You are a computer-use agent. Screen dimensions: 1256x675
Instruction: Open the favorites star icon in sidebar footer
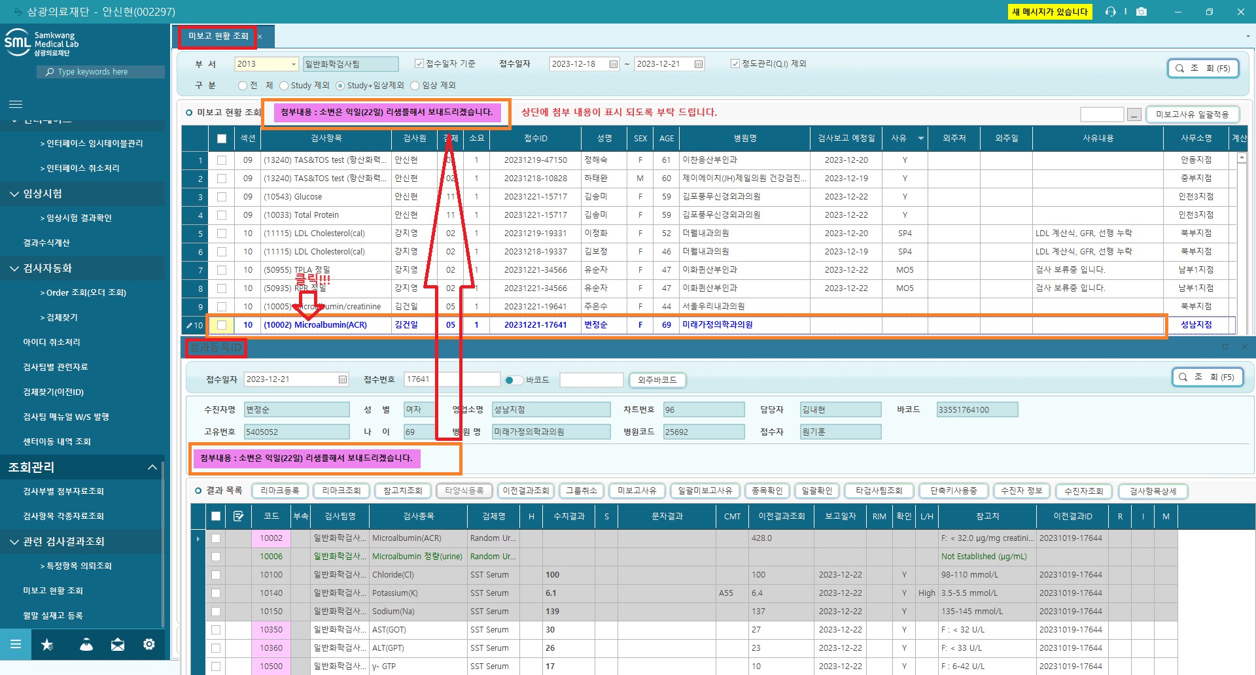pos(47,645)
